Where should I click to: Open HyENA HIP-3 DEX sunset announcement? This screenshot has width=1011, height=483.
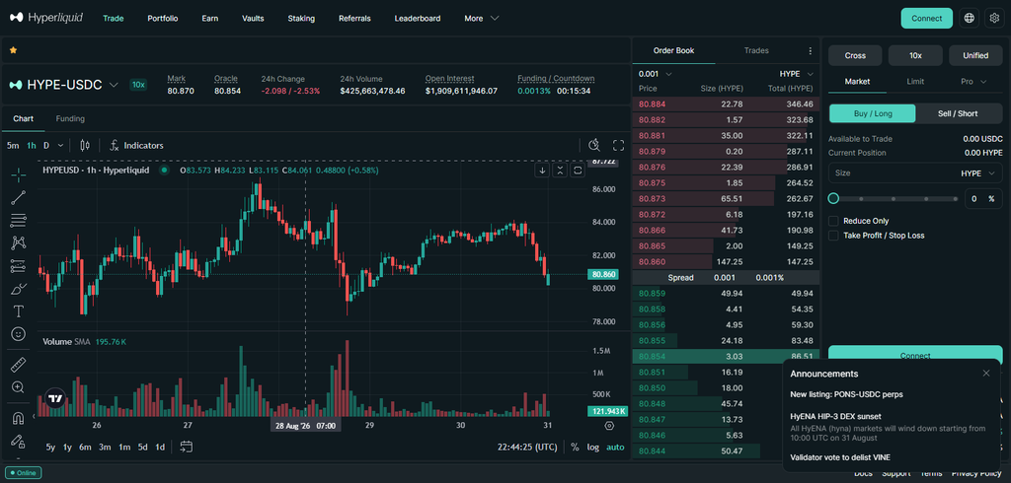point(835,416)
